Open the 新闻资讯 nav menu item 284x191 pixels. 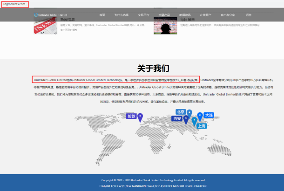185,15
